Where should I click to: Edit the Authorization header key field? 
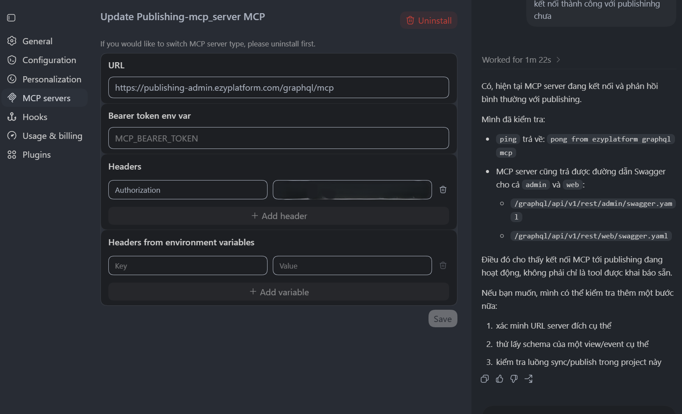tap(188, 190)
